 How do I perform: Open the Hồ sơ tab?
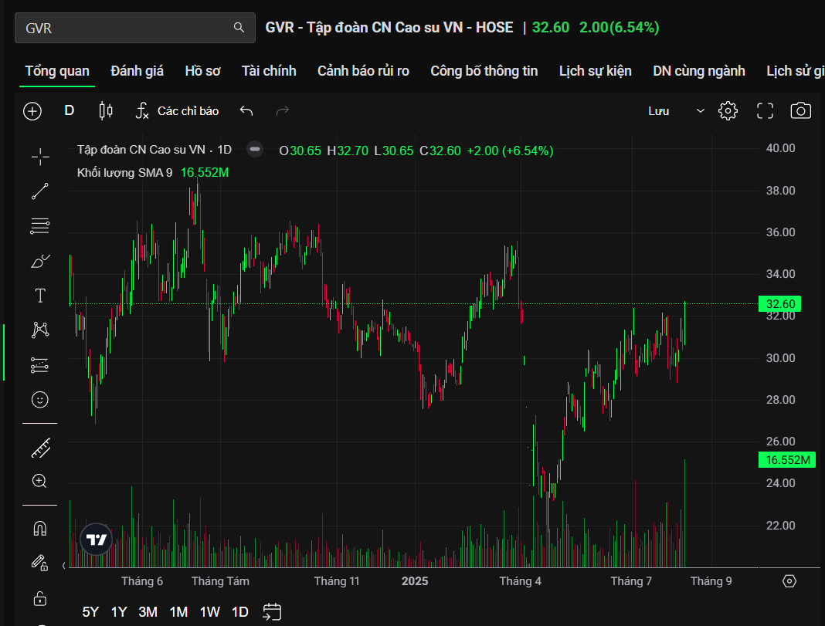click(x=202, y=71)
